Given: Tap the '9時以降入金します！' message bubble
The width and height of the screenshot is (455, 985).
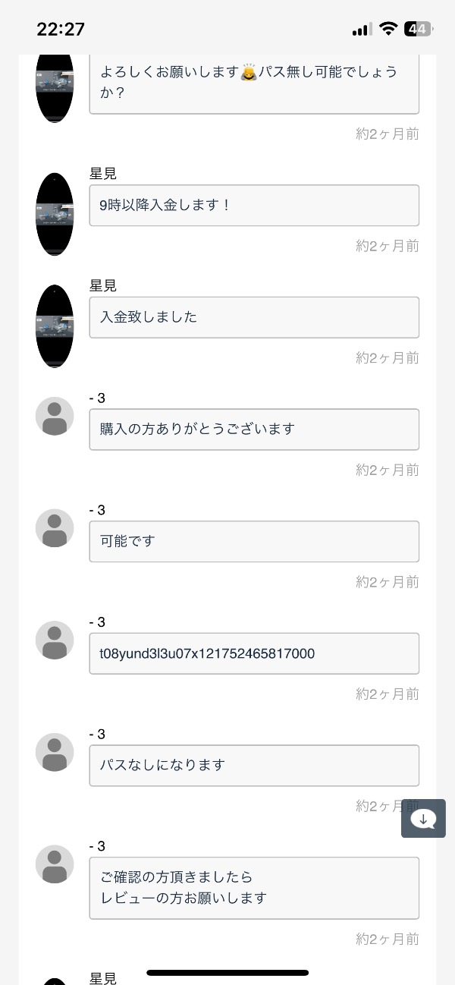Looking at the screenshot, I should click(x=254, y=205).
